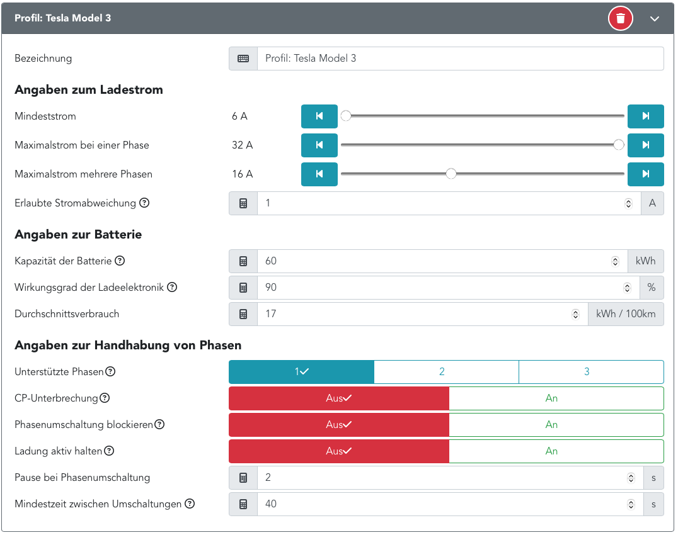The width and height of the screenshot is (678, 535).
Task: Set Phasenumschaltung blockieren to An
Action: [x=556, y=424]
